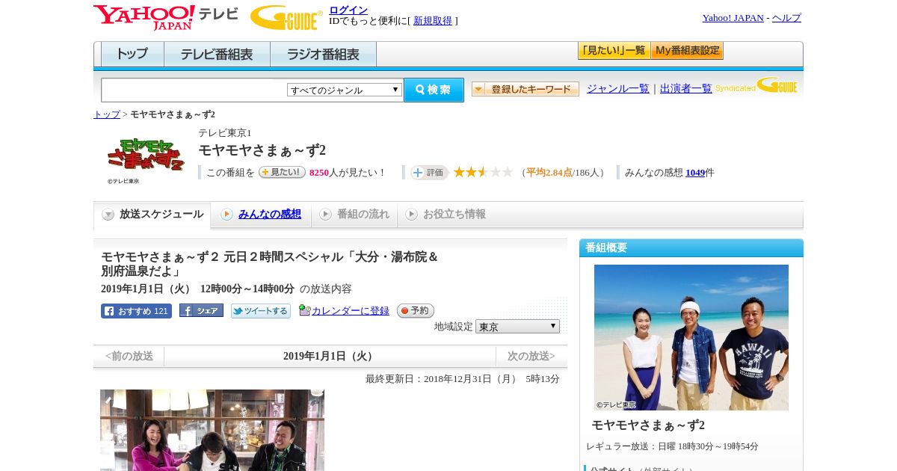Open the ヘルプ link
Viewport: 897px width, 471px height.
[786, 18]
